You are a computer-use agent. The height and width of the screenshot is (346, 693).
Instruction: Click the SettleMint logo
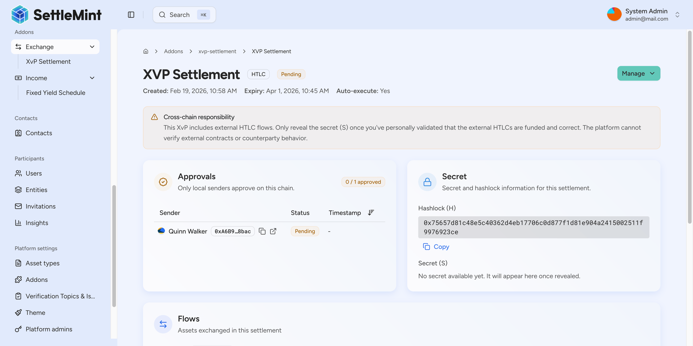(56, 15)
